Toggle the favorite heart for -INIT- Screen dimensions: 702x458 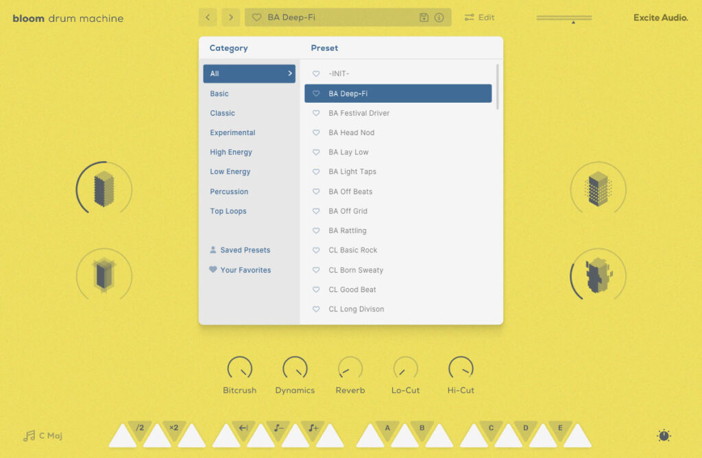(x=316, y=73)
